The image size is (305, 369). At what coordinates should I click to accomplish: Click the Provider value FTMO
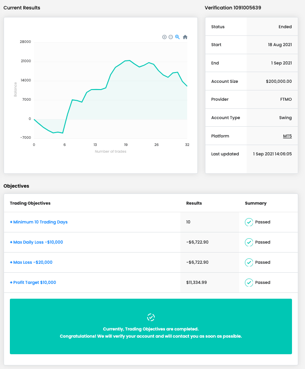286,99
